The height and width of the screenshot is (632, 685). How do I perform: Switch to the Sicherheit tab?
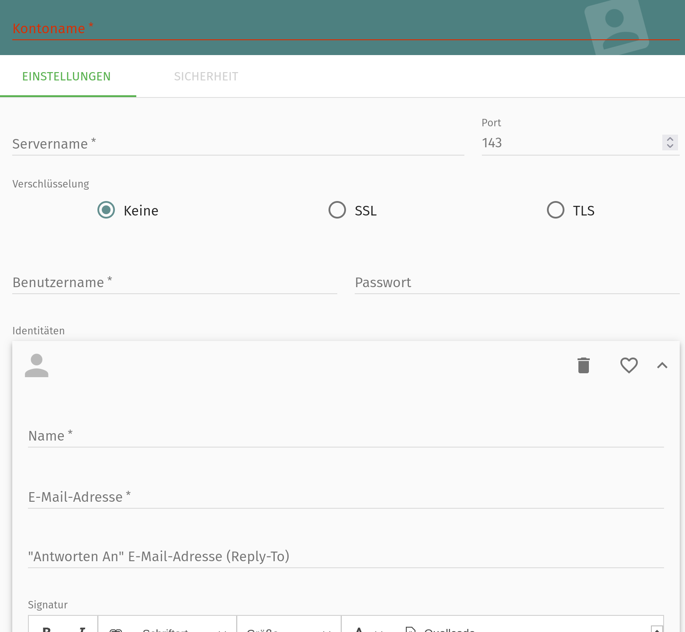206,76
